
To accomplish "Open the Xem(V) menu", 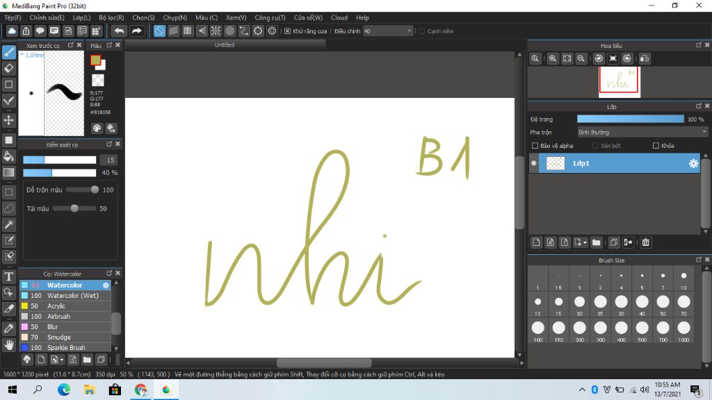I will click(236, 17).
